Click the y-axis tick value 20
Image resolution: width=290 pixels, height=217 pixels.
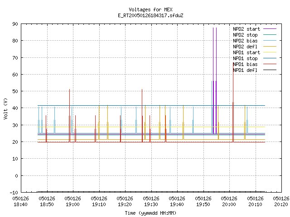tap(15, 142)
